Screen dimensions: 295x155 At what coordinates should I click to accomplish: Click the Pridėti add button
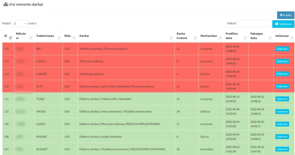(285, 15)
